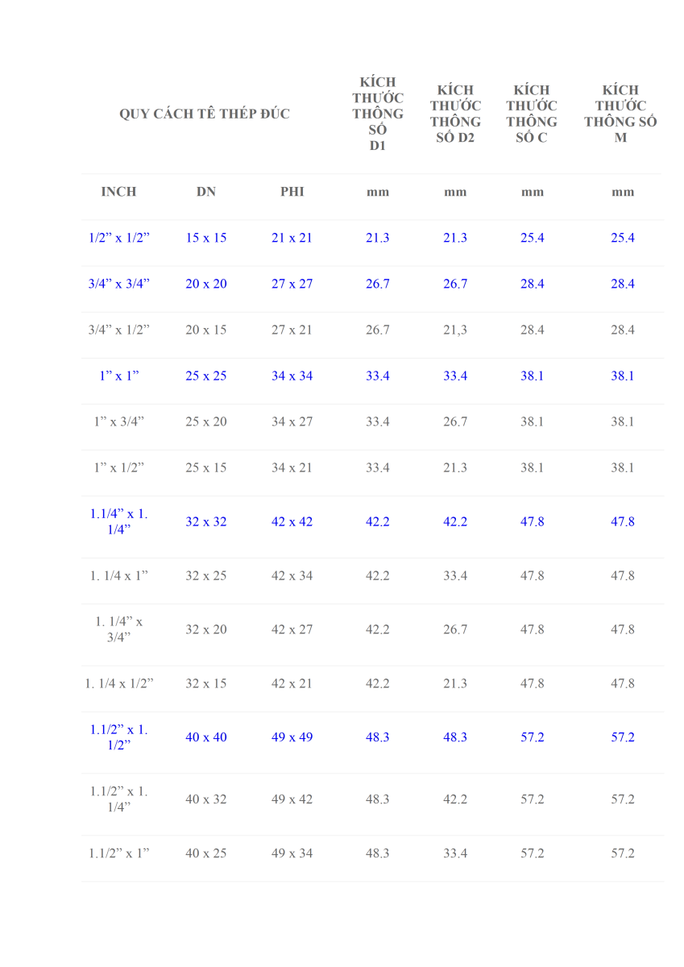Viewport: 684px width, 967px height.
Task: Click the QUY CÁCH TÊ THÉP ĐÚC header
Action: 205,114
